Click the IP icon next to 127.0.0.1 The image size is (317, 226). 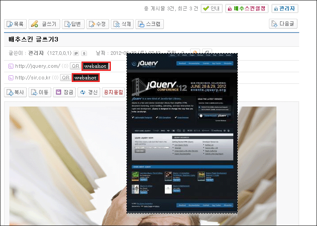tap(76, 53)
